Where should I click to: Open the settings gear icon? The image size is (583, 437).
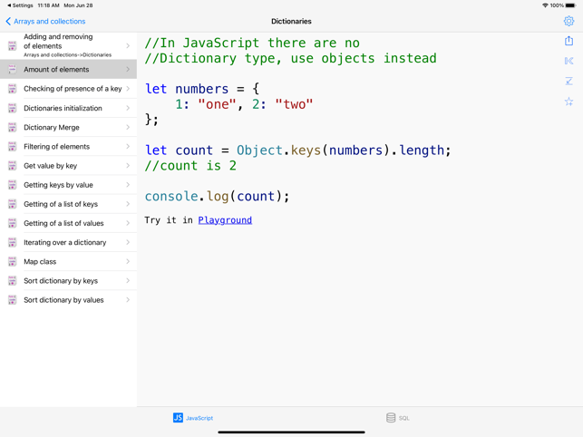[x=568, y=21]
